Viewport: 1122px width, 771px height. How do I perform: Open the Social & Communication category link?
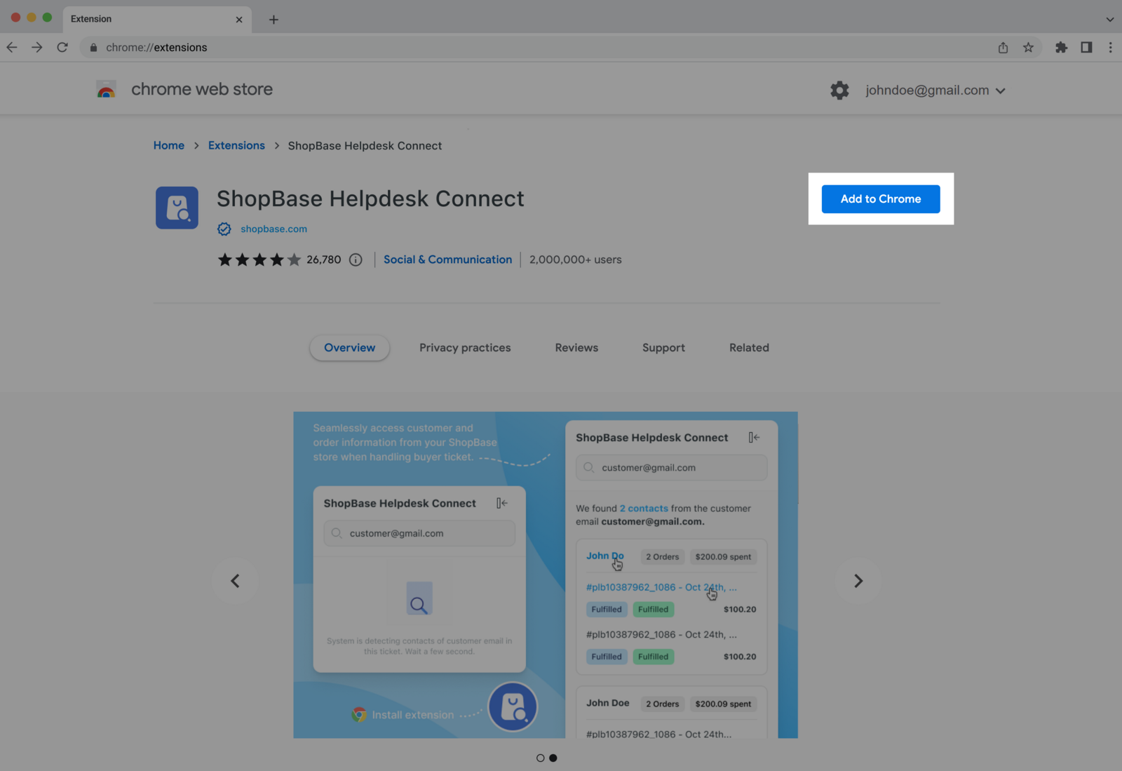tap(447, 260)
